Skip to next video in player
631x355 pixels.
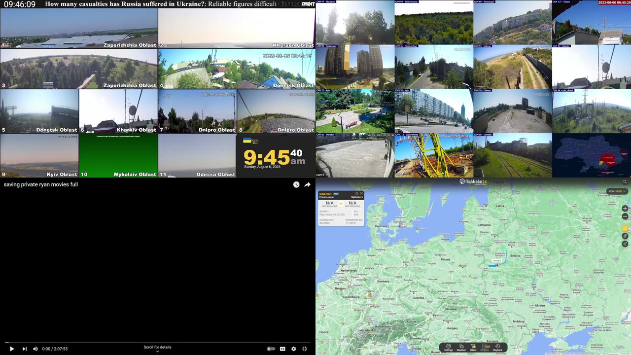tap(24, 349)
